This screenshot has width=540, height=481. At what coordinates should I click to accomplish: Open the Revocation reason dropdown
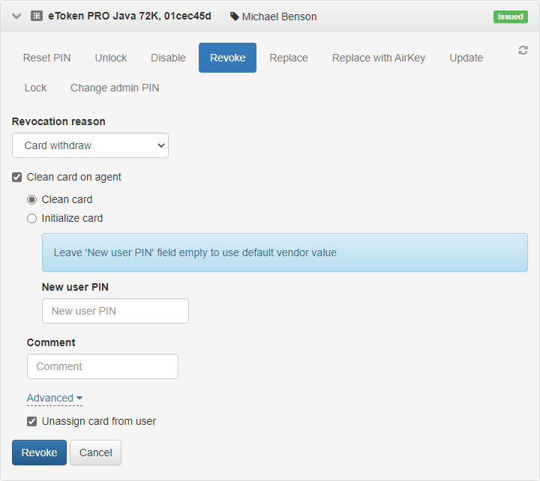[90, 145]
